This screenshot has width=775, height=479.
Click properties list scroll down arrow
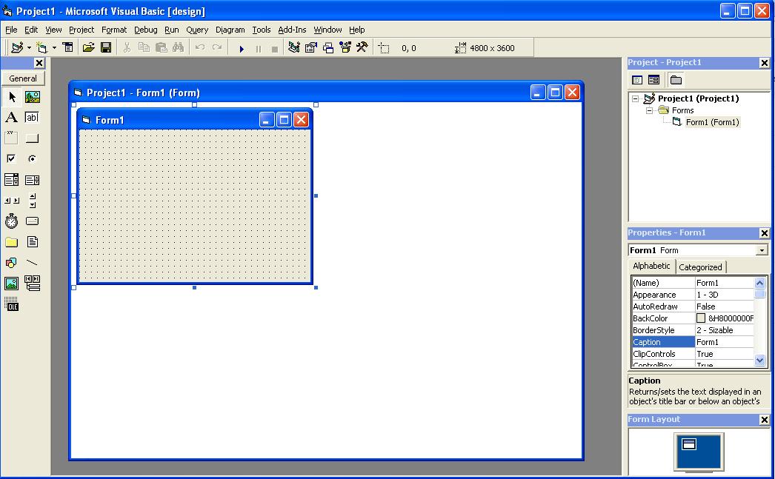[x=760, y=361]
